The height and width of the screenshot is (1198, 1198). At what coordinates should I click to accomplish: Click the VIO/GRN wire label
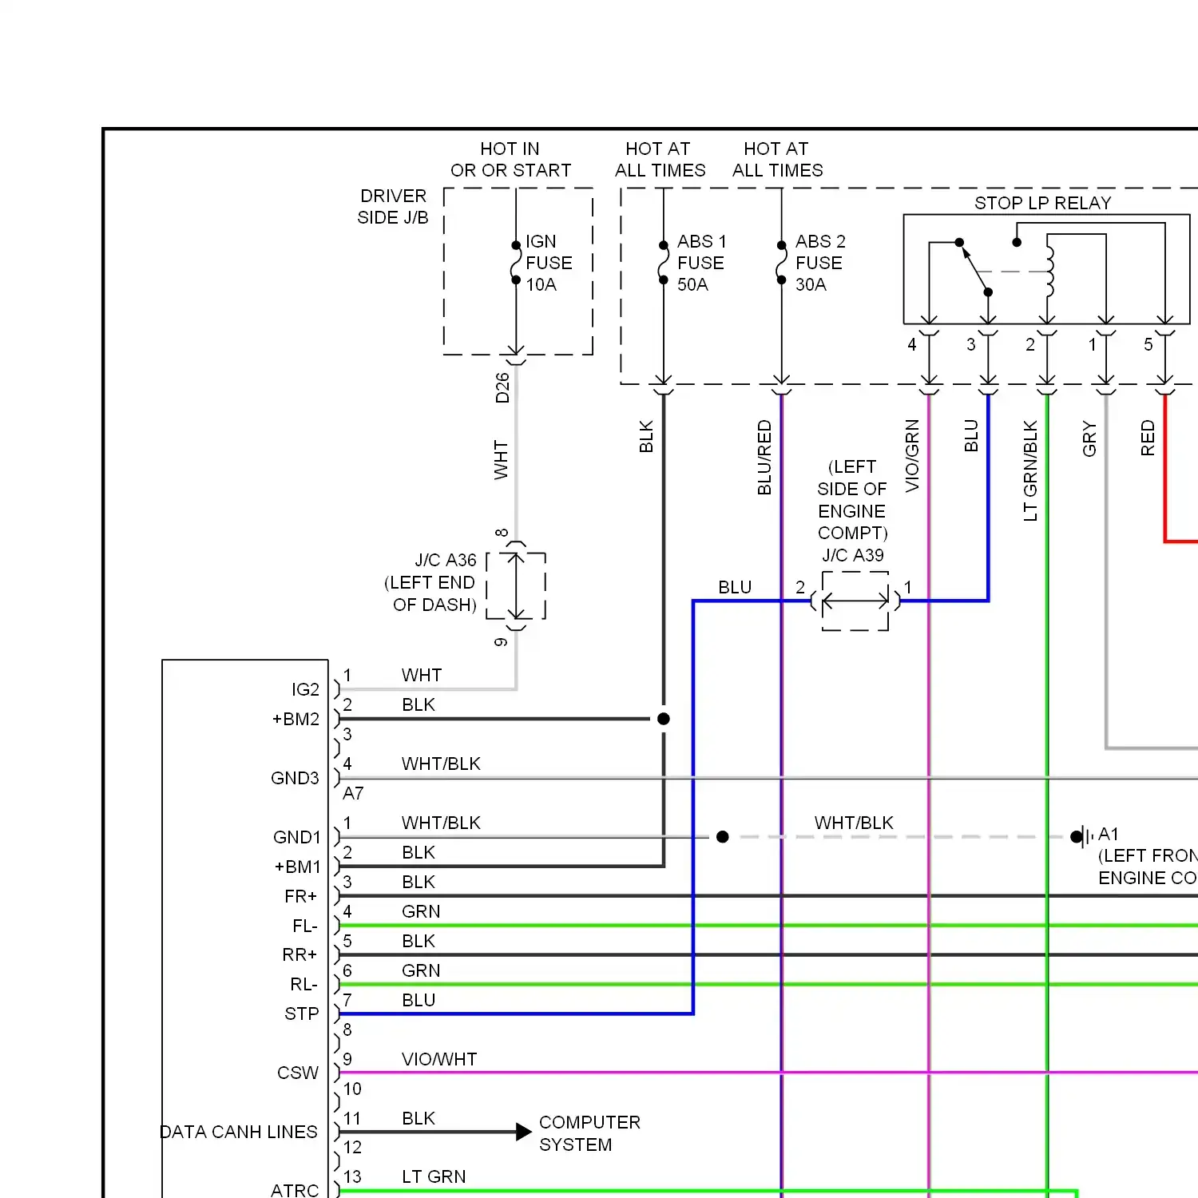912,455
